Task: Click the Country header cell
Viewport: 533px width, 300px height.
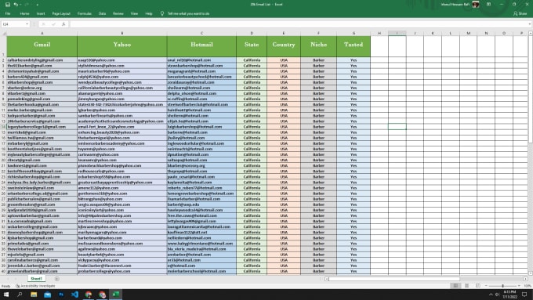Action: point(284,46)
